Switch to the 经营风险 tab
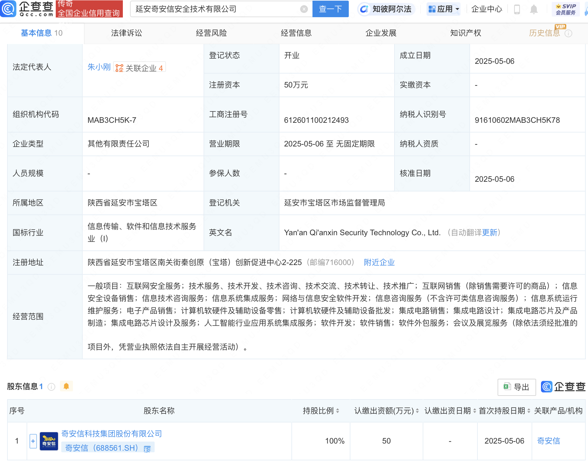Screen dimensions: 588x462 [x=211, y=33]
